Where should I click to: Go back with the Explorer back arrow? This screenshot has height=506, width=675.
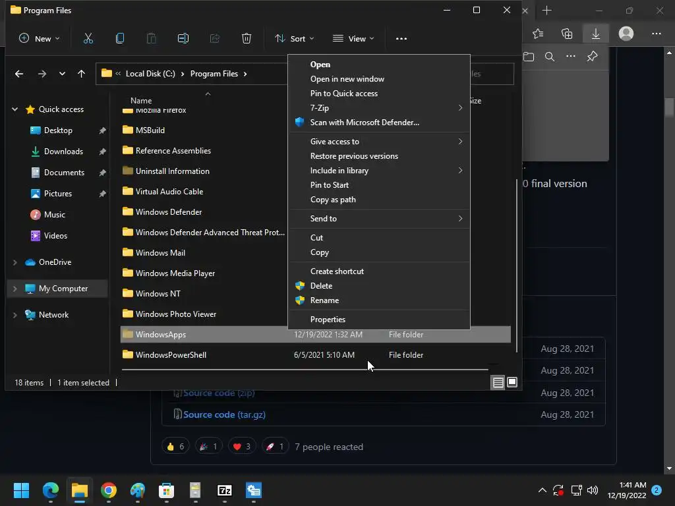tap(19, 74)
